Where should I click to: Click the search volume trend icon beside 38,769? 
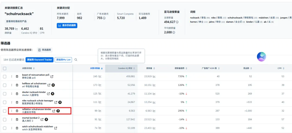pyautogui.click(x=17, y=29)
